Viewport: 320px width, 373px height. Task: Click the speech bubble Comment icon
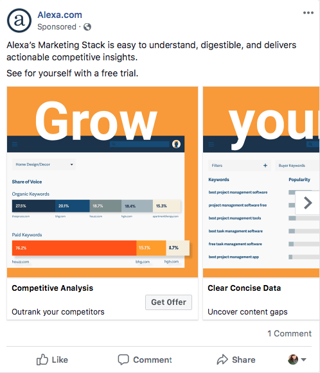coord(123,360)
